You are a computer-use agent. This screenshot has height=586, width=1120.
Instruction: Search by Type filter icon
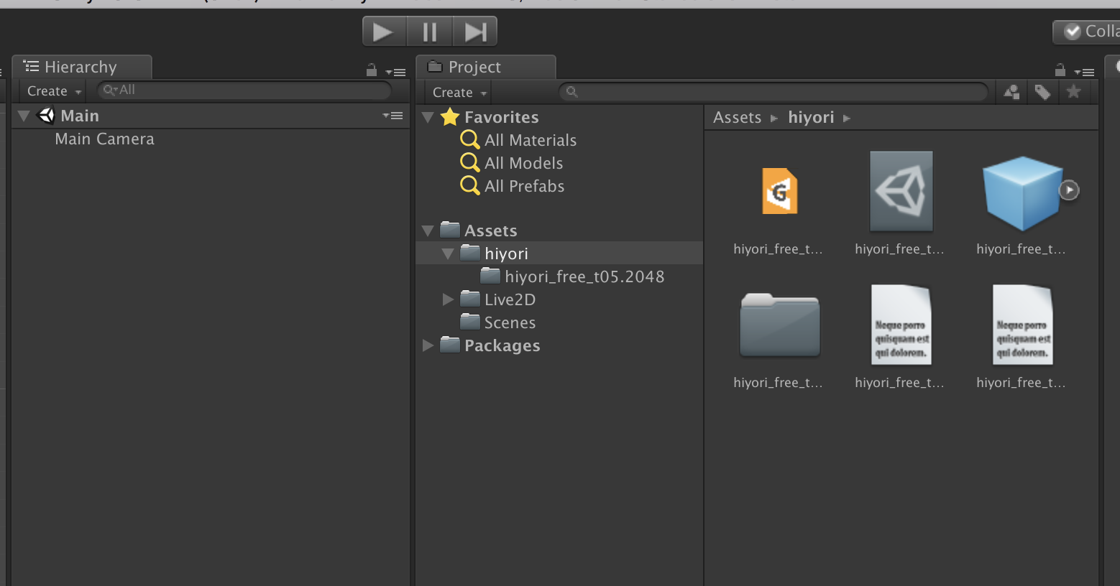coord(1011,92)
